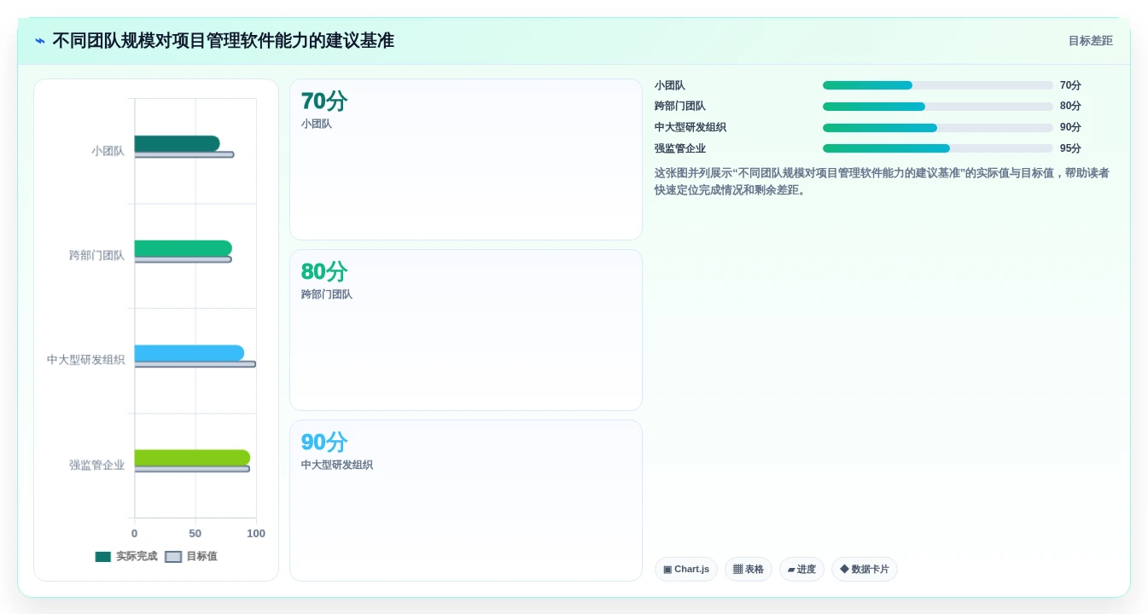Screen dimensions: 1148x614
Task: Click the 强监管企业 label in progress list
Action: pyautogui.click(x=680, y=148)
